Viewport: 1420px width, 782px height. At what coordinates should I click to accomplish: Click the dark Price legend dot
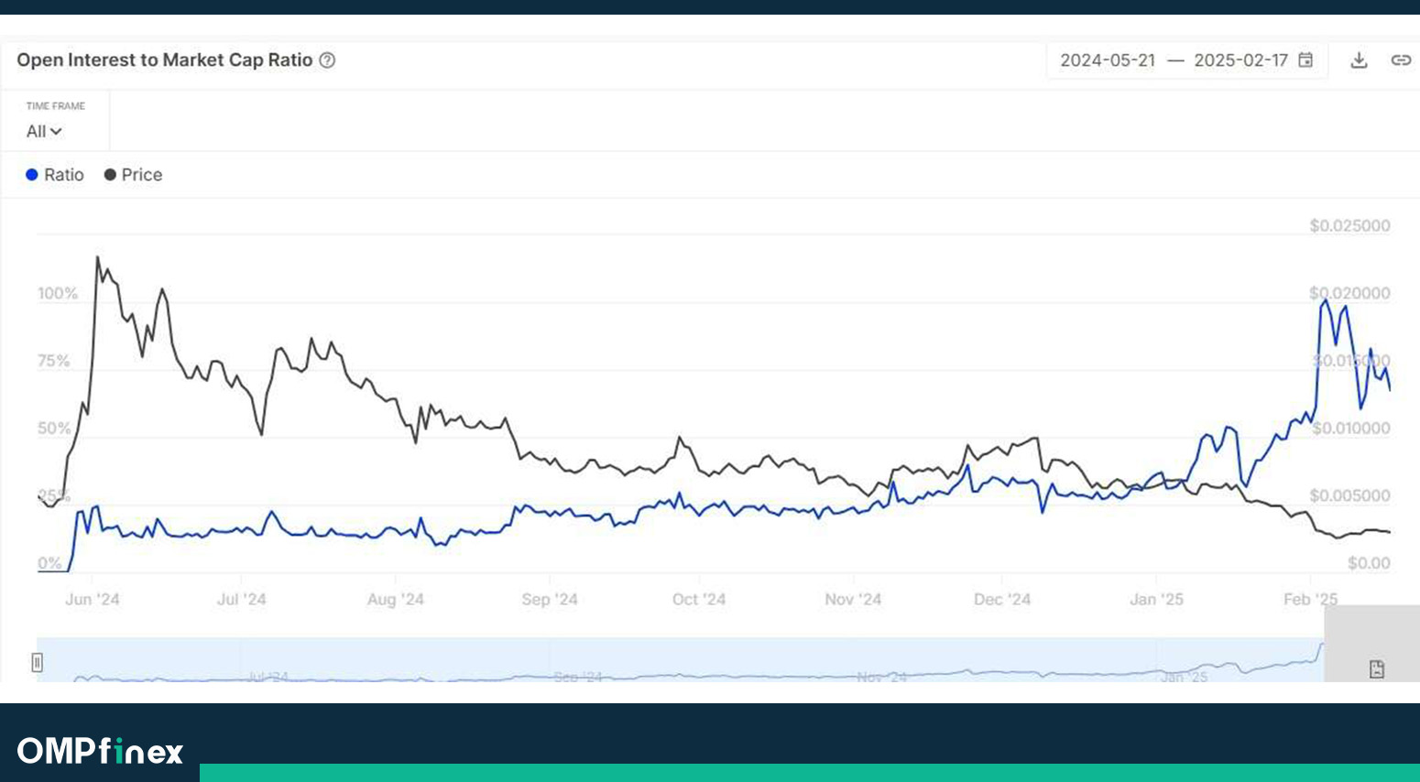tap(110, 175)
